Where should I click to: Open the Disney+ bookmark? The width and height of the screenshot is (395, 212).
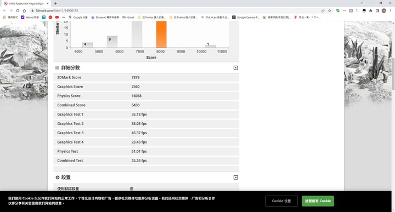[x=105, y=18]
